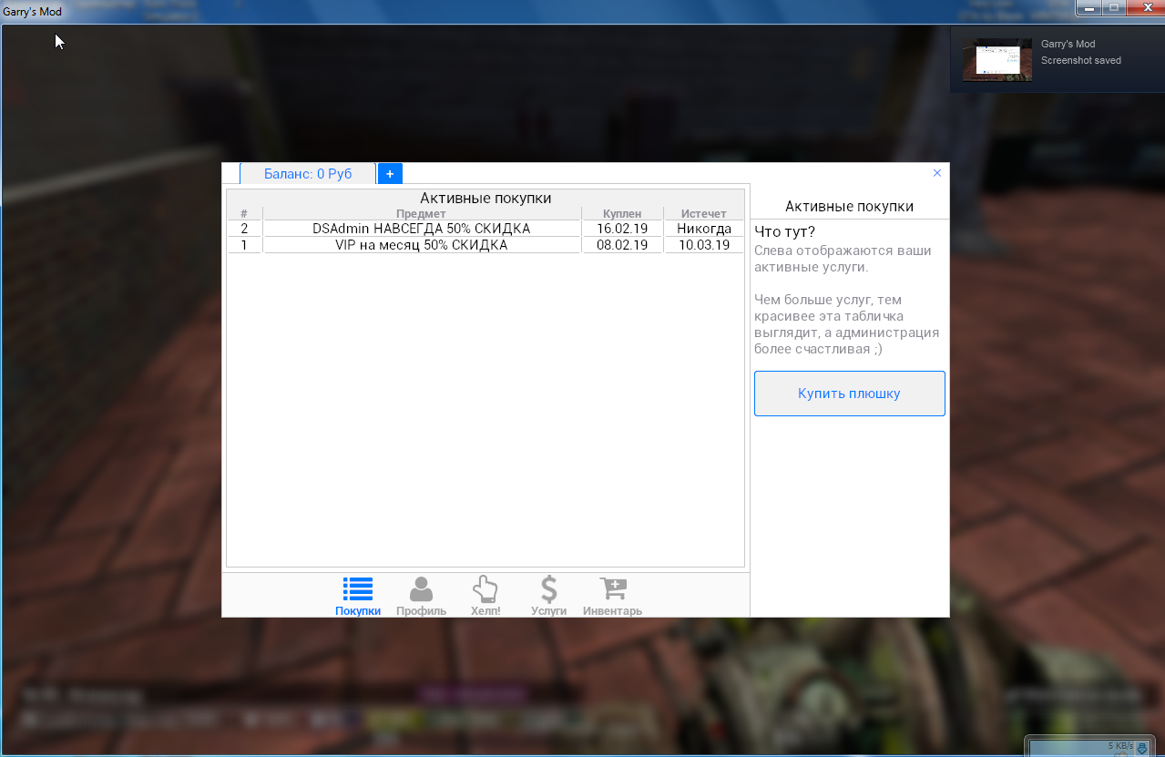Select the VIP на месяц purchase row

tap(421, 245)
